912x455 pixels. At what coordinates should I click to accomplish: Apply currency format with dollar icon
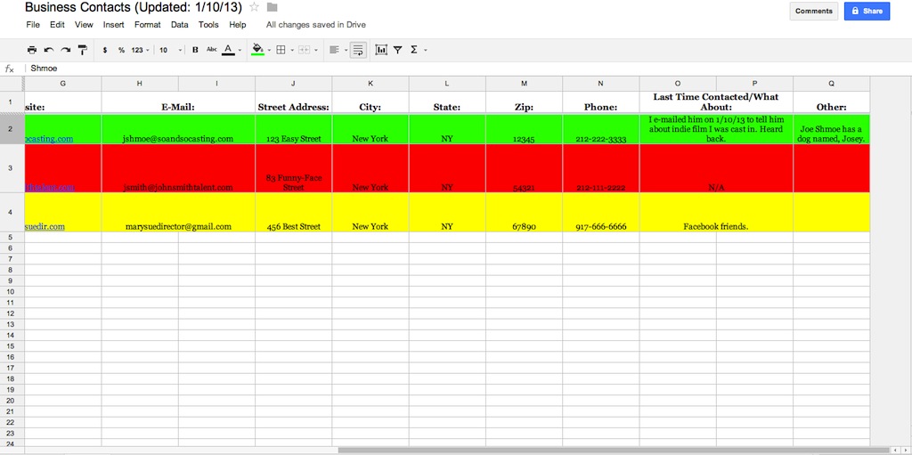[x=105, y=50]
